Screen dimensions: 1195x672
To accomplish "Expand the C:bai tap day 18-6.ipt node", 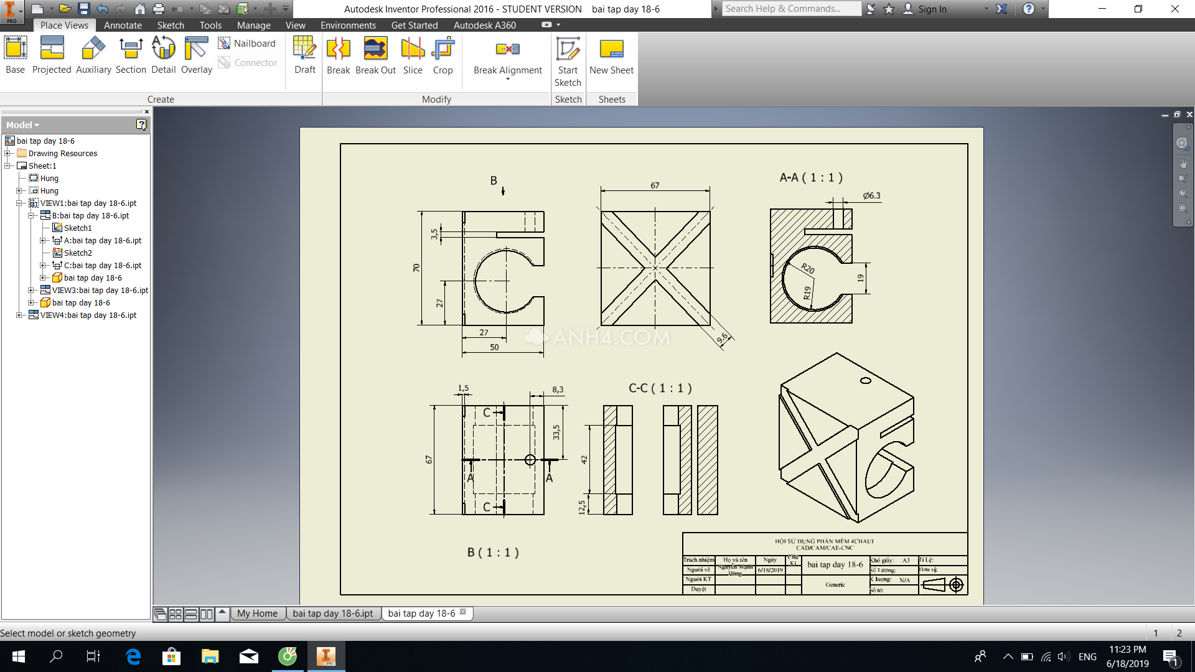I will pos(43,265).
